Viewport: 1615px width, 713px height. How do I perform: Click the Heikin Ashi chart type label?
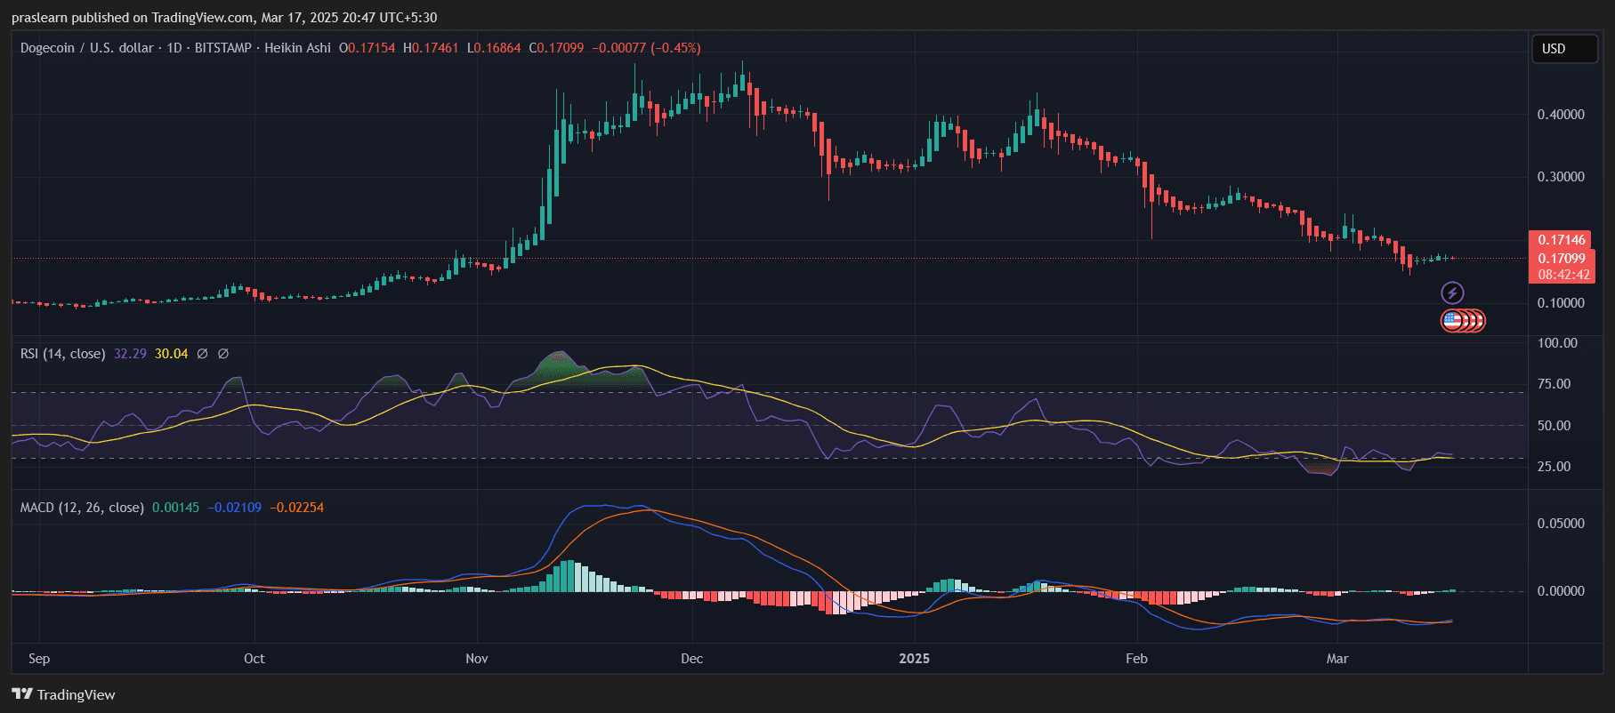click(297, 48)
